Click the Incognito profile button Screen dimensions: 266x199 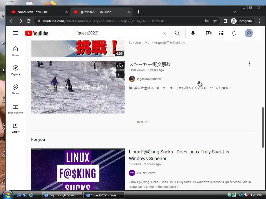(x=242, y=21)
